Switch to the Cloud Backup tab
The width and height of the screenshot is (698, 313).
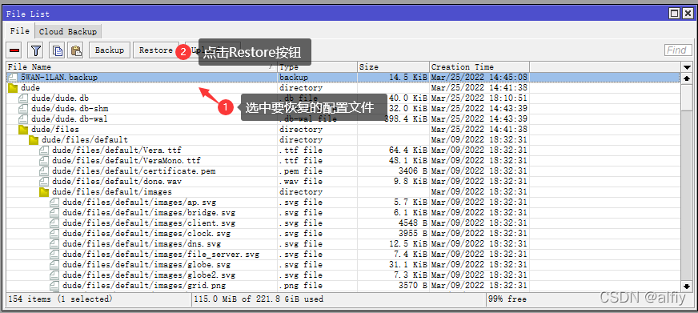(x=68, y=31)
